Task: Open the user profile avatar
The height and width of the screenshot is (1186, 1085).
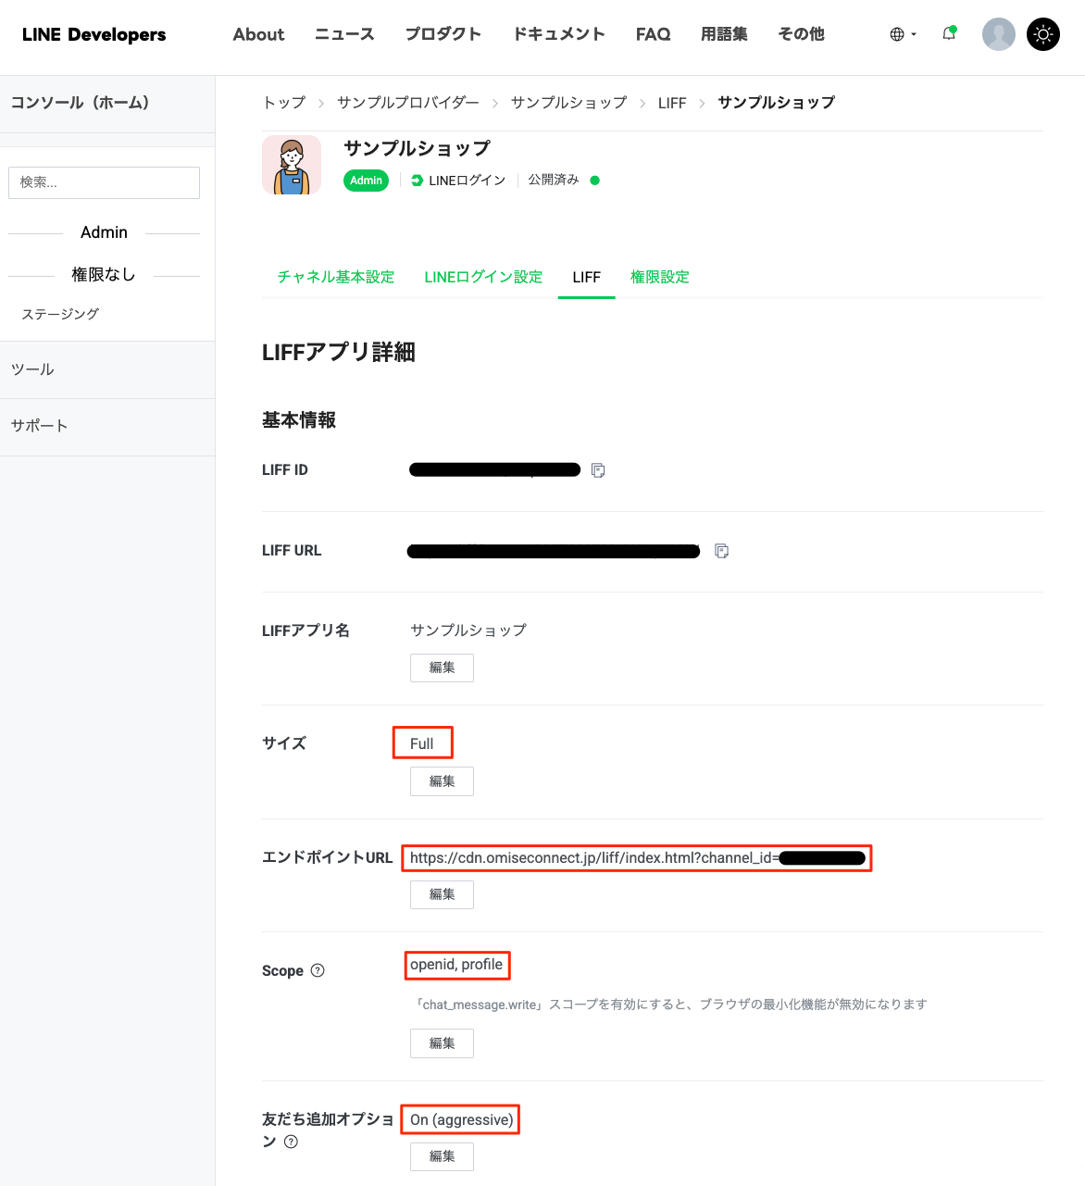Action: click(998, 34)
